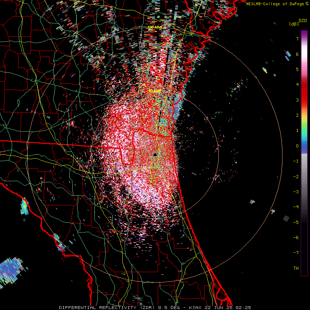Click the DZD product label
Screen dimensions: 310x310
coord(303,21)
